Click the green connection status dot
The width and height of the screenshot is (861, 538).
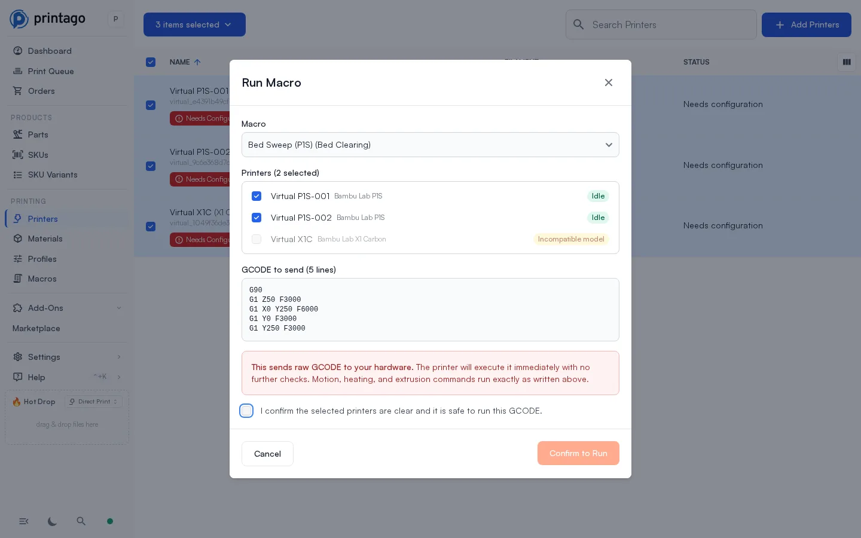110,521
